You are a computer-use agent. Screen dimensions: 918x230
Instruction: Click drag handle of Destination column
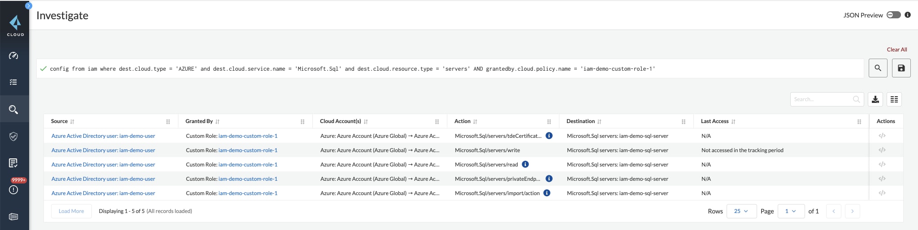point(684,122)
